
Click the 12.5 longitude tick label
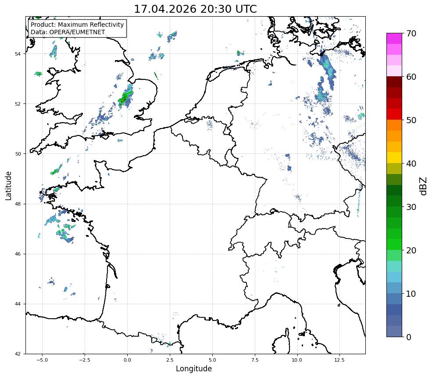click(339, 360)
